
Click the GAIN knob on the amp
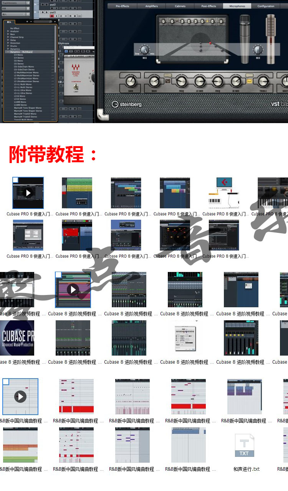tap(131, 81)
